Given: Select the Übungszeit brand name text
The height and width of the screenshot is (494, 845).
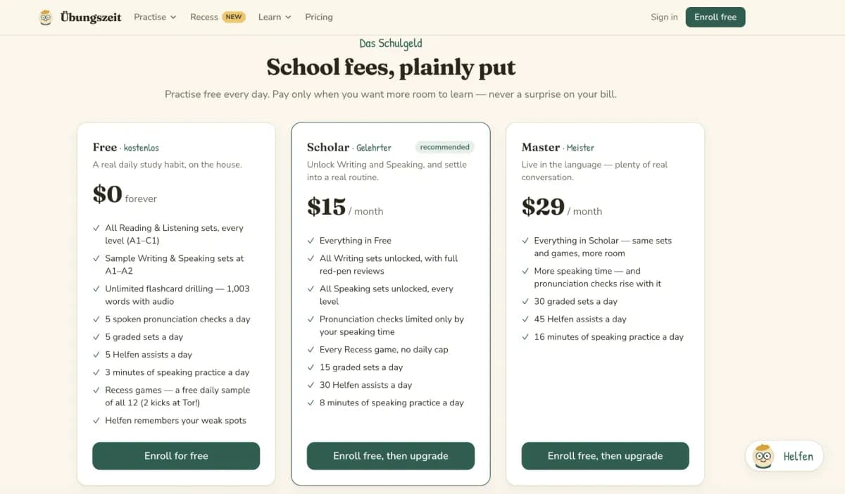Looking at the screenshot, I should coord(91,17).
